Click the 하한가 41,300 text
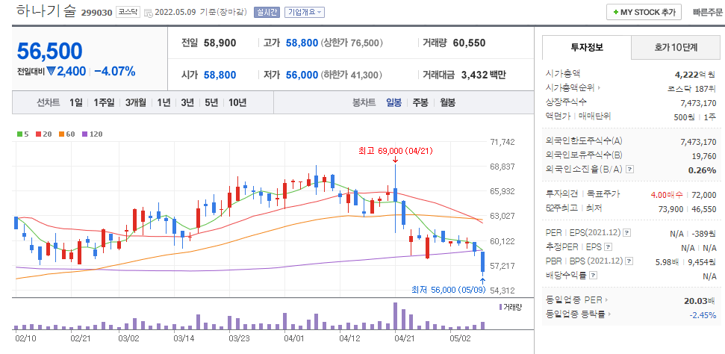This screenshot has width=725, height=354. [x=350, y=75]
